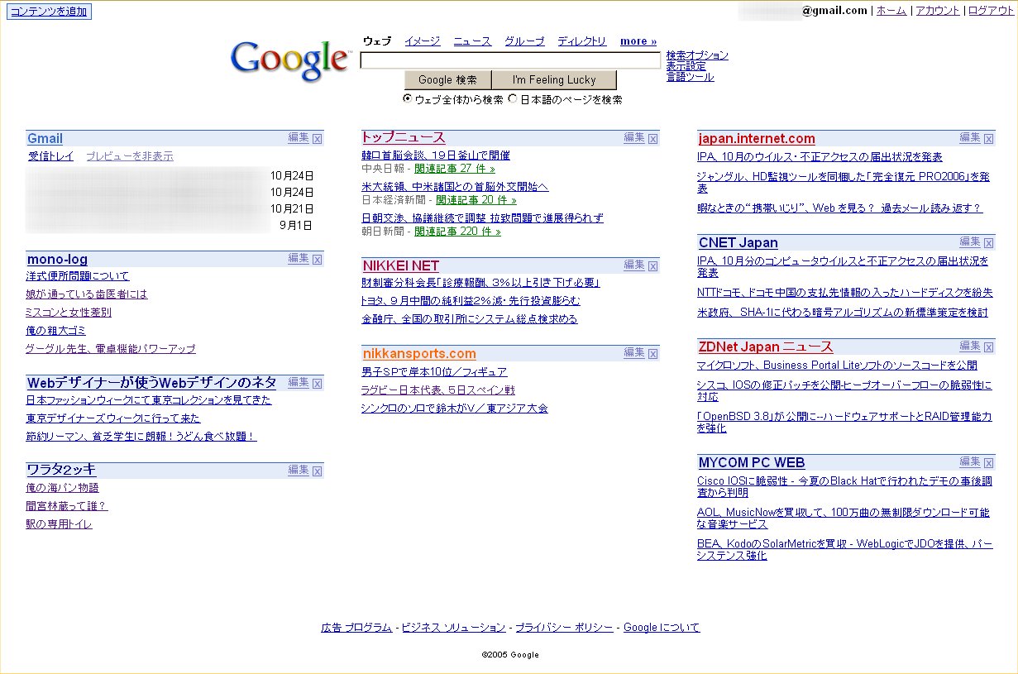Switch to the イメージ search tab
This screenshot has width=1018, height=674.
[x=422, y=41]
